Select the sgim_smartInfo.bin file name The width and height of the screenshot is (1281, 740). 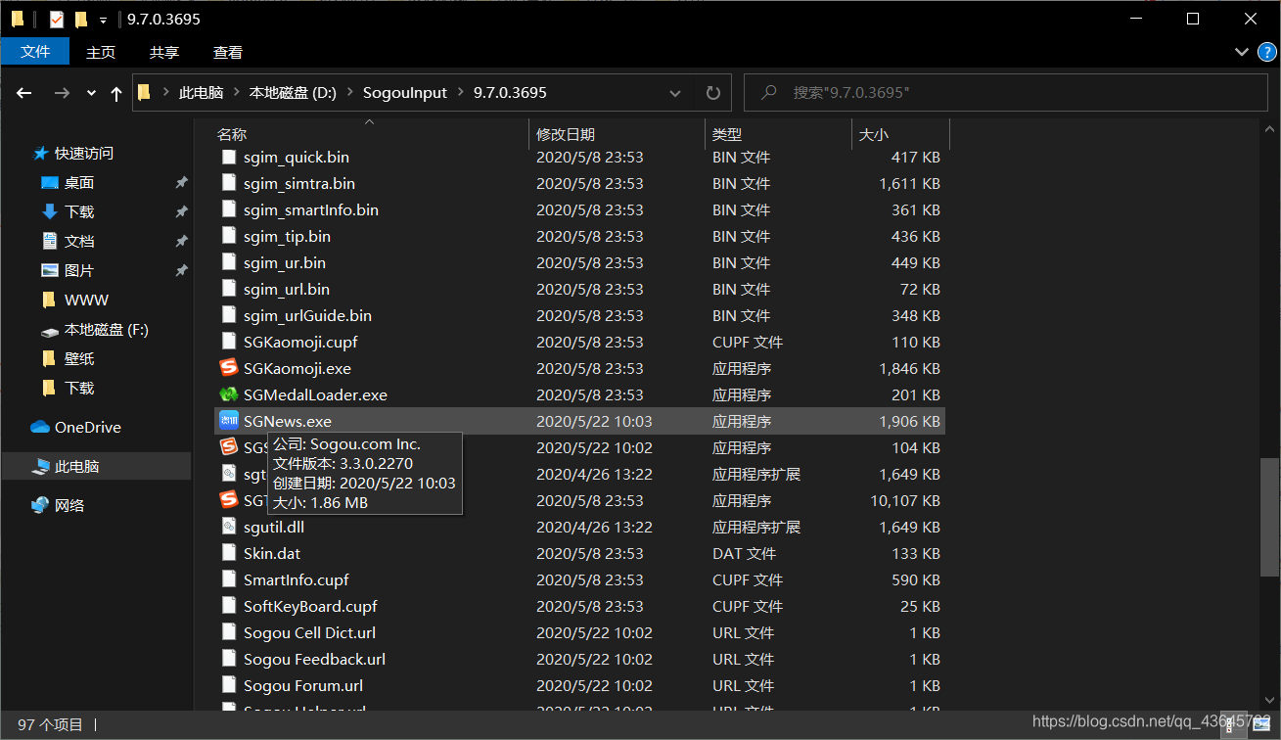click(311, 209)
